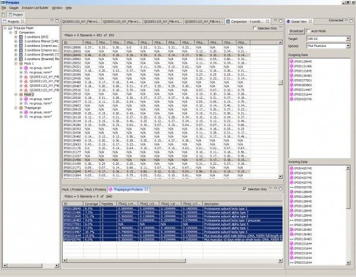The image size is (356, 277).
Task: Click the Mock 2 sample icon
Action: [21, 94]
